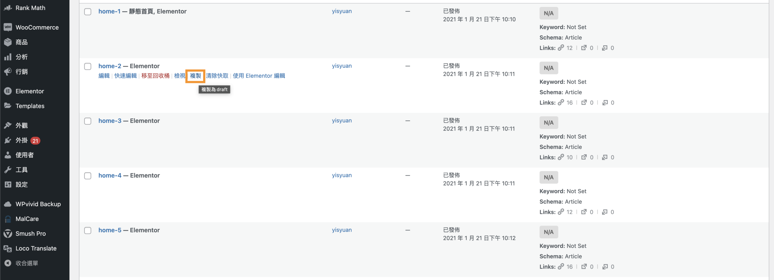This screenshot has width=774, height=280.
Task: Click the Rank Math icon
Action: point(8,8)
